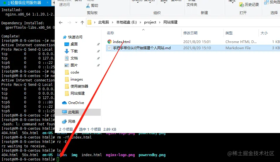Click the pin icon next to 文档

98,58
